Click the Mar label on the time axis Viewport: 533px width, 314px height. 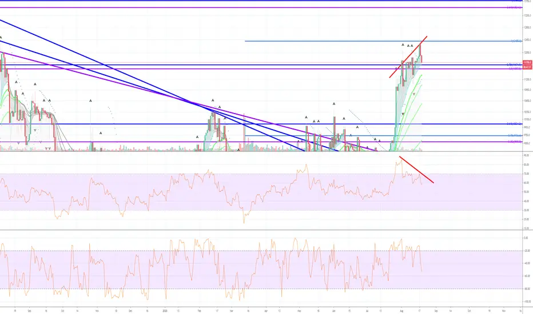231,311
